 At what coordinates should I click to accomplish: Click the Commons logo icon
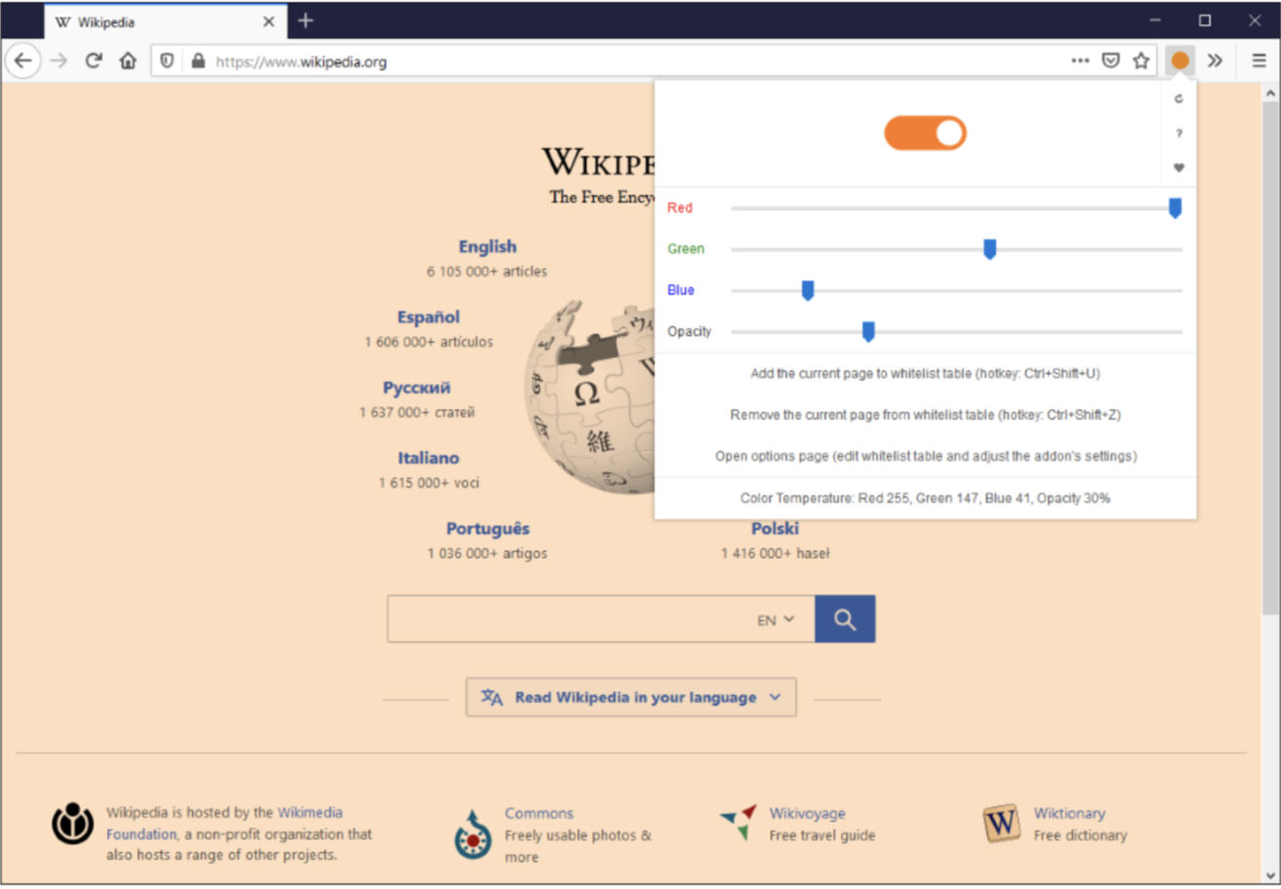[x=473, y=833]
